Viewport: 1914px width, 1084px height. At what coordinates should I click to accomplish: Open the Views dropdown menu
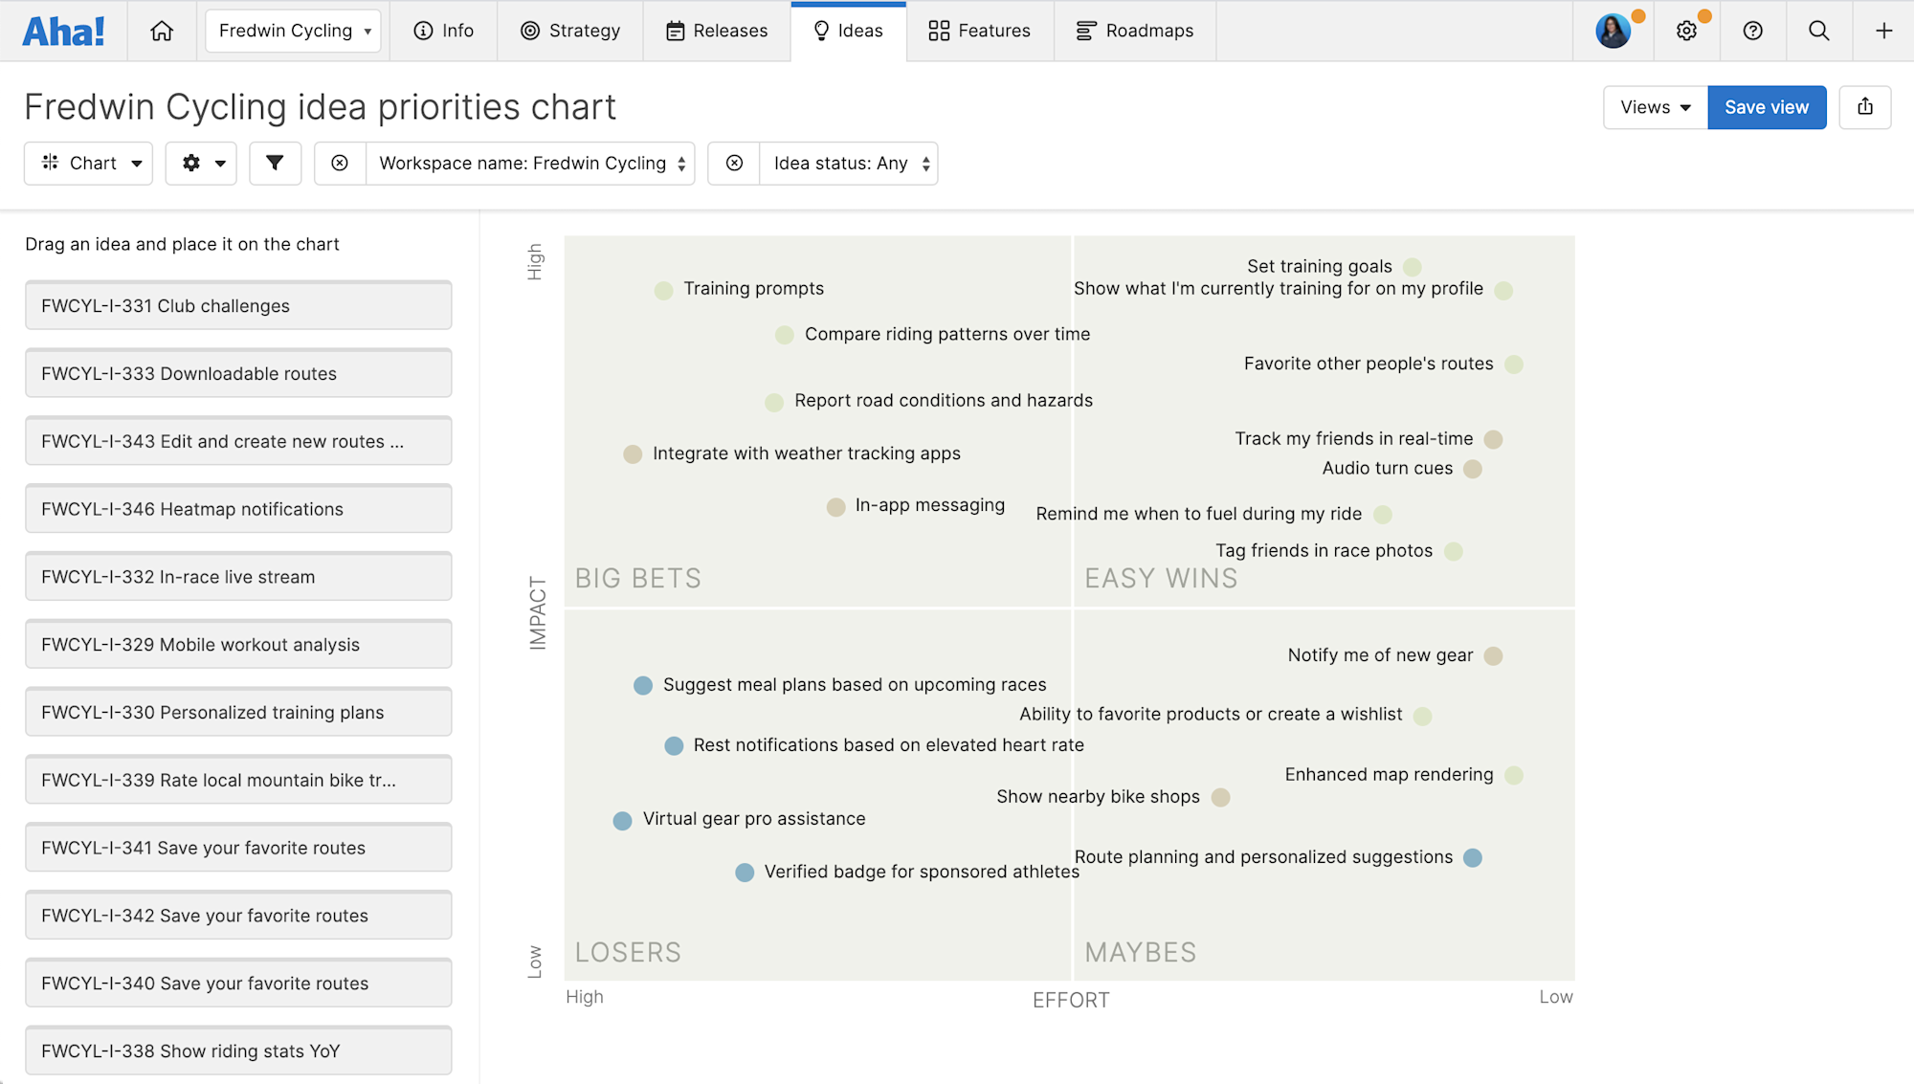[x=1655, y=107]
